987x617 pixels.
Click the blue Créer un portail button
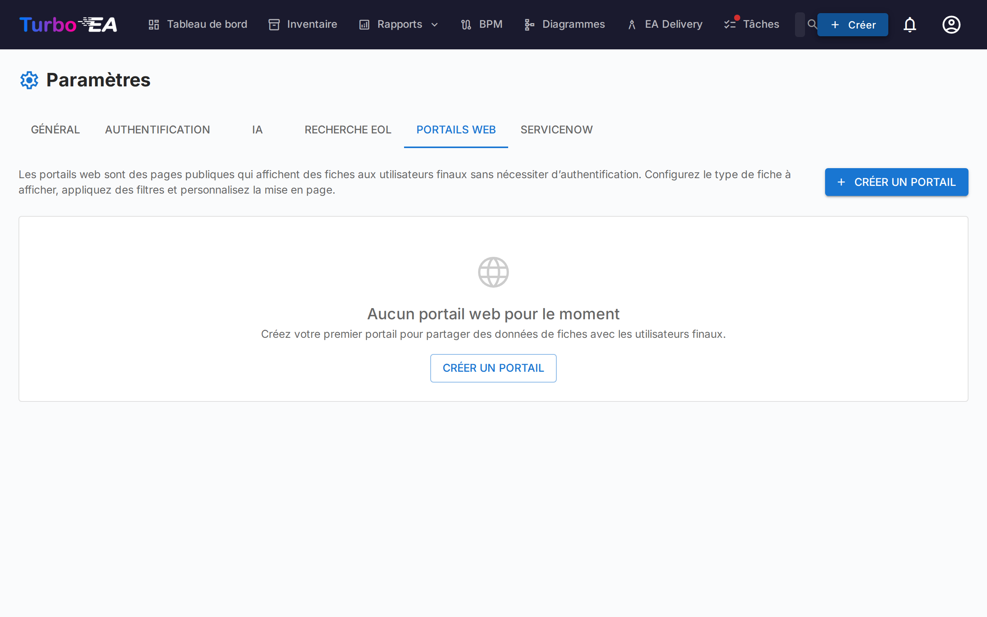(x=896, y=182)
